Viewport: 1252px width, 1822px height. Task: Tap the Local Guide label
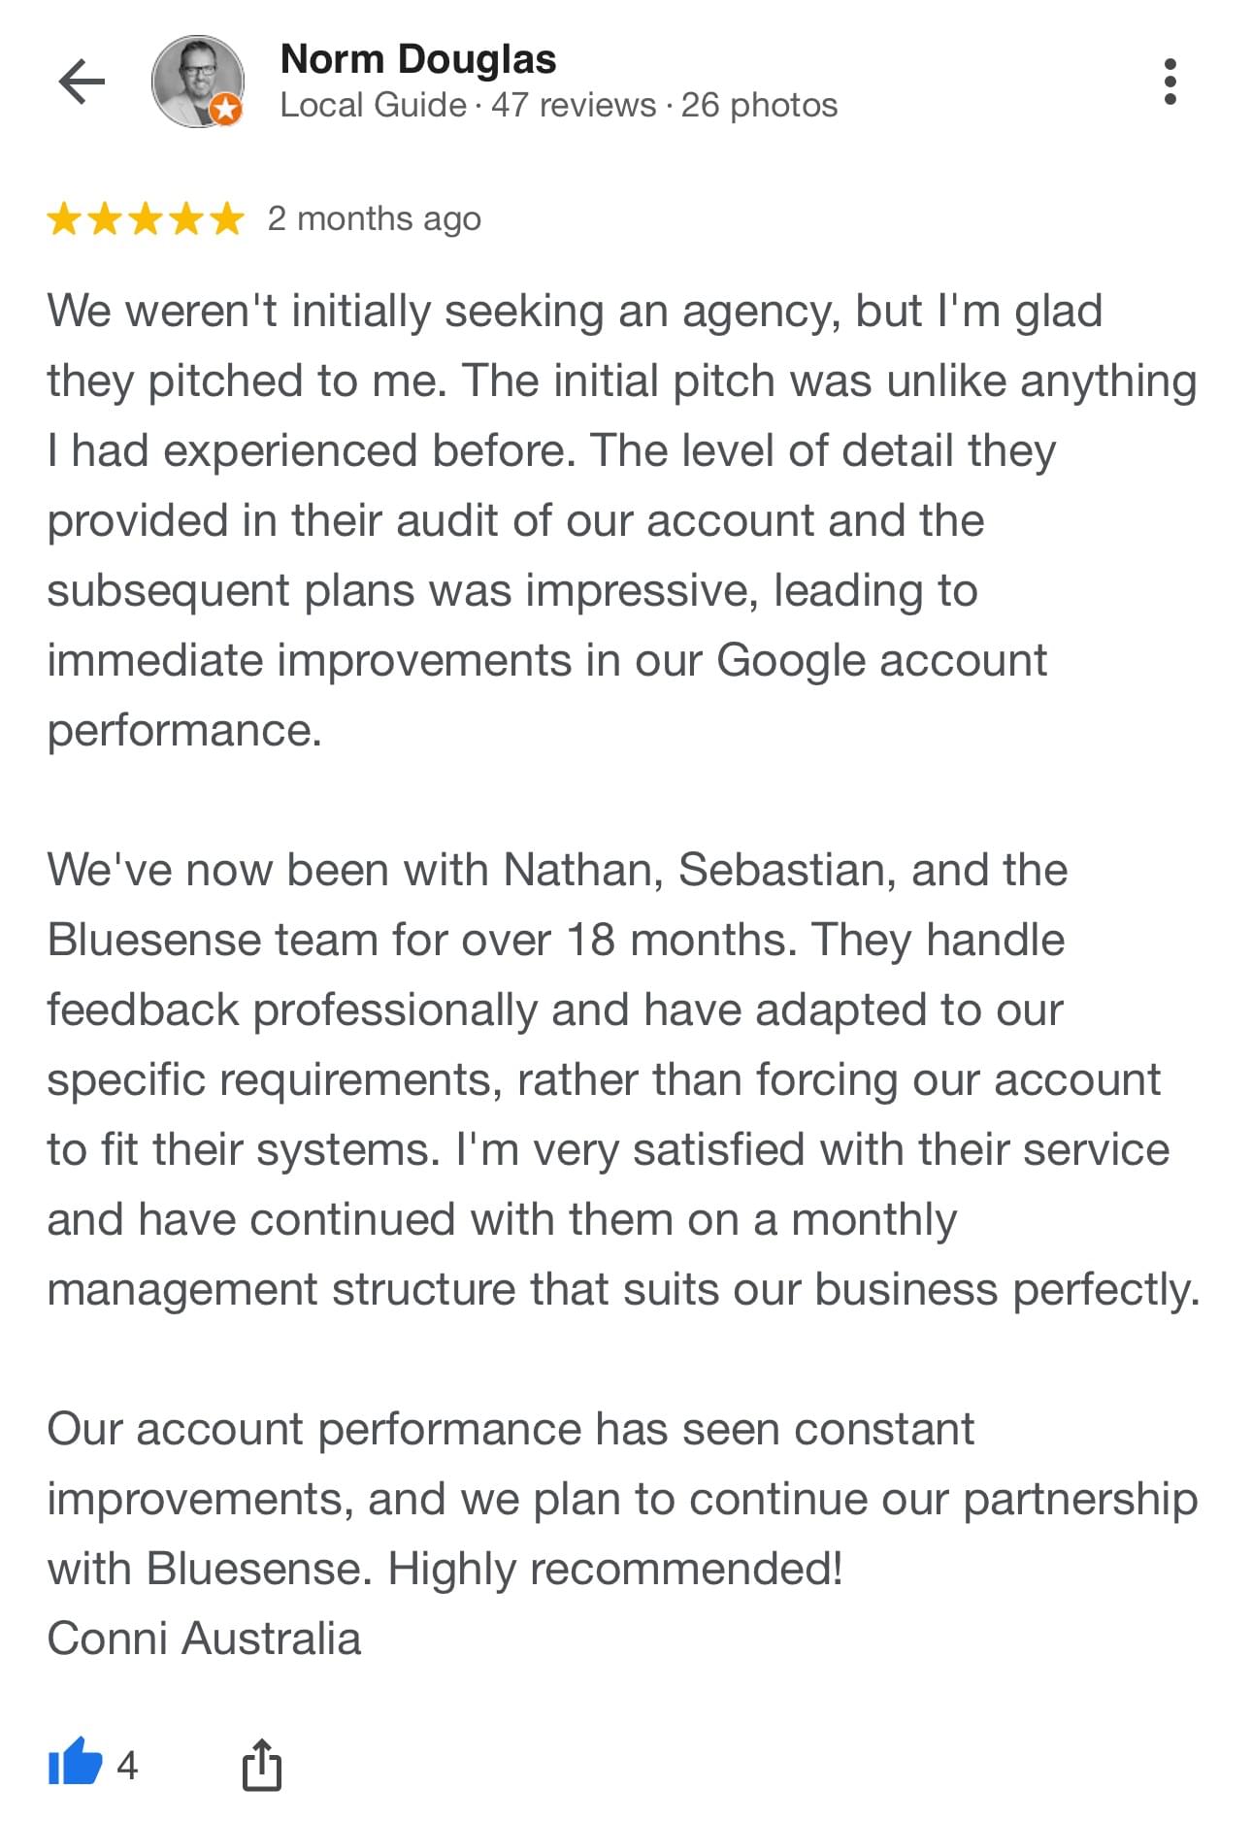(x=373, y=105)
